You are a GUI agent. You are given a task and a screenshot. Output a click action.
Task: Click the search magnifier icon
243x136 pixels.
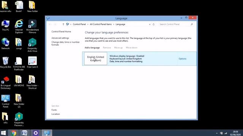coord(192,24)
